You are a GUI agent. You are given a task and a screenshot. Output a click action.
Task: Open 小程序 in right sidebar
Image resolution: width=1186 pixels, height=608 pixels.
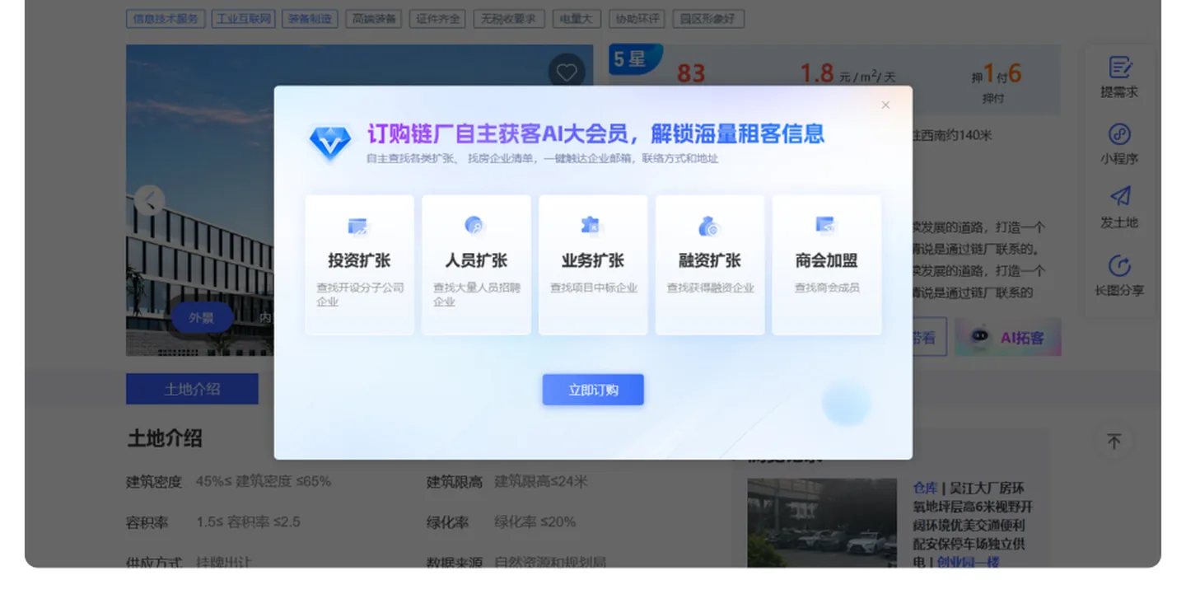(1119, 144)
